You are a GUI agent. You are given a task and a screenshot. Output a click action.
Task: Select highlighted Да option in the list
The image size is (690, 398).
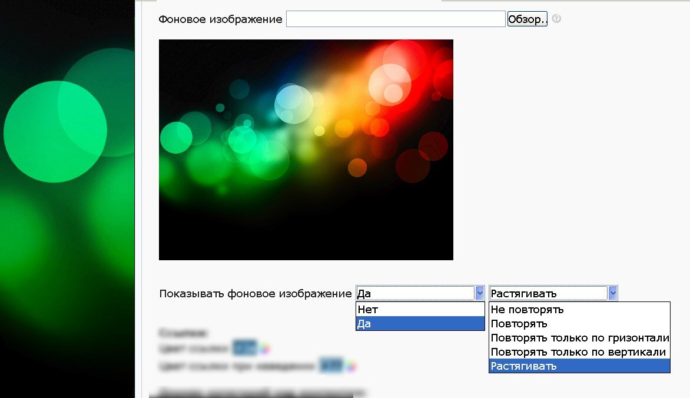420,324
